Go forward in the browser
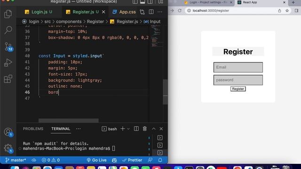 pos(172,10)
